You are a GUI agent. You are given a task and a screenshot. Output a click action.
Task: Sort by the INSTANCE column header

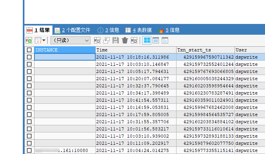[65, 50]
